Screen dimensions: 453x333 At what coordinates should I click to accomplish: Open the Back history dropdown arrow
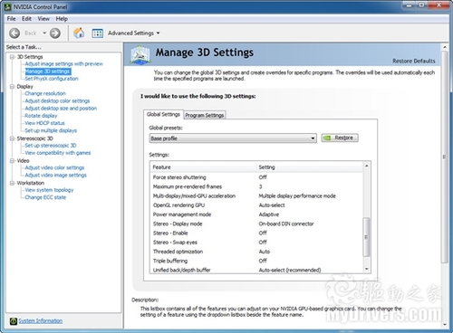tap(44, 33)
